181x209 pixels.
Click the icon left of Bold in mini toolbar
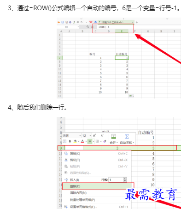[64, 141]
